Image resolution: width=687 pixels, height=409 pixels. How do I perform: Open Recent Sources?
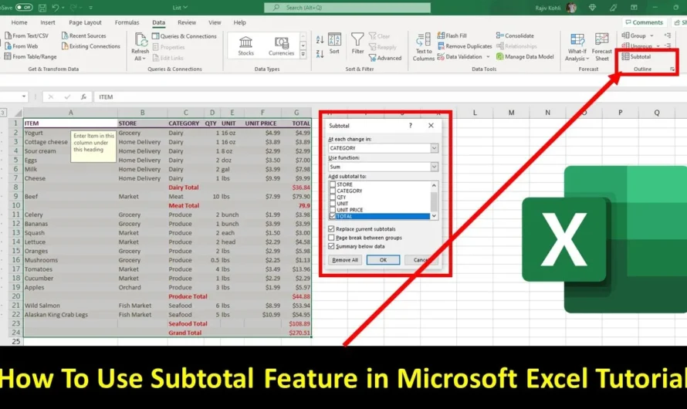83,35
